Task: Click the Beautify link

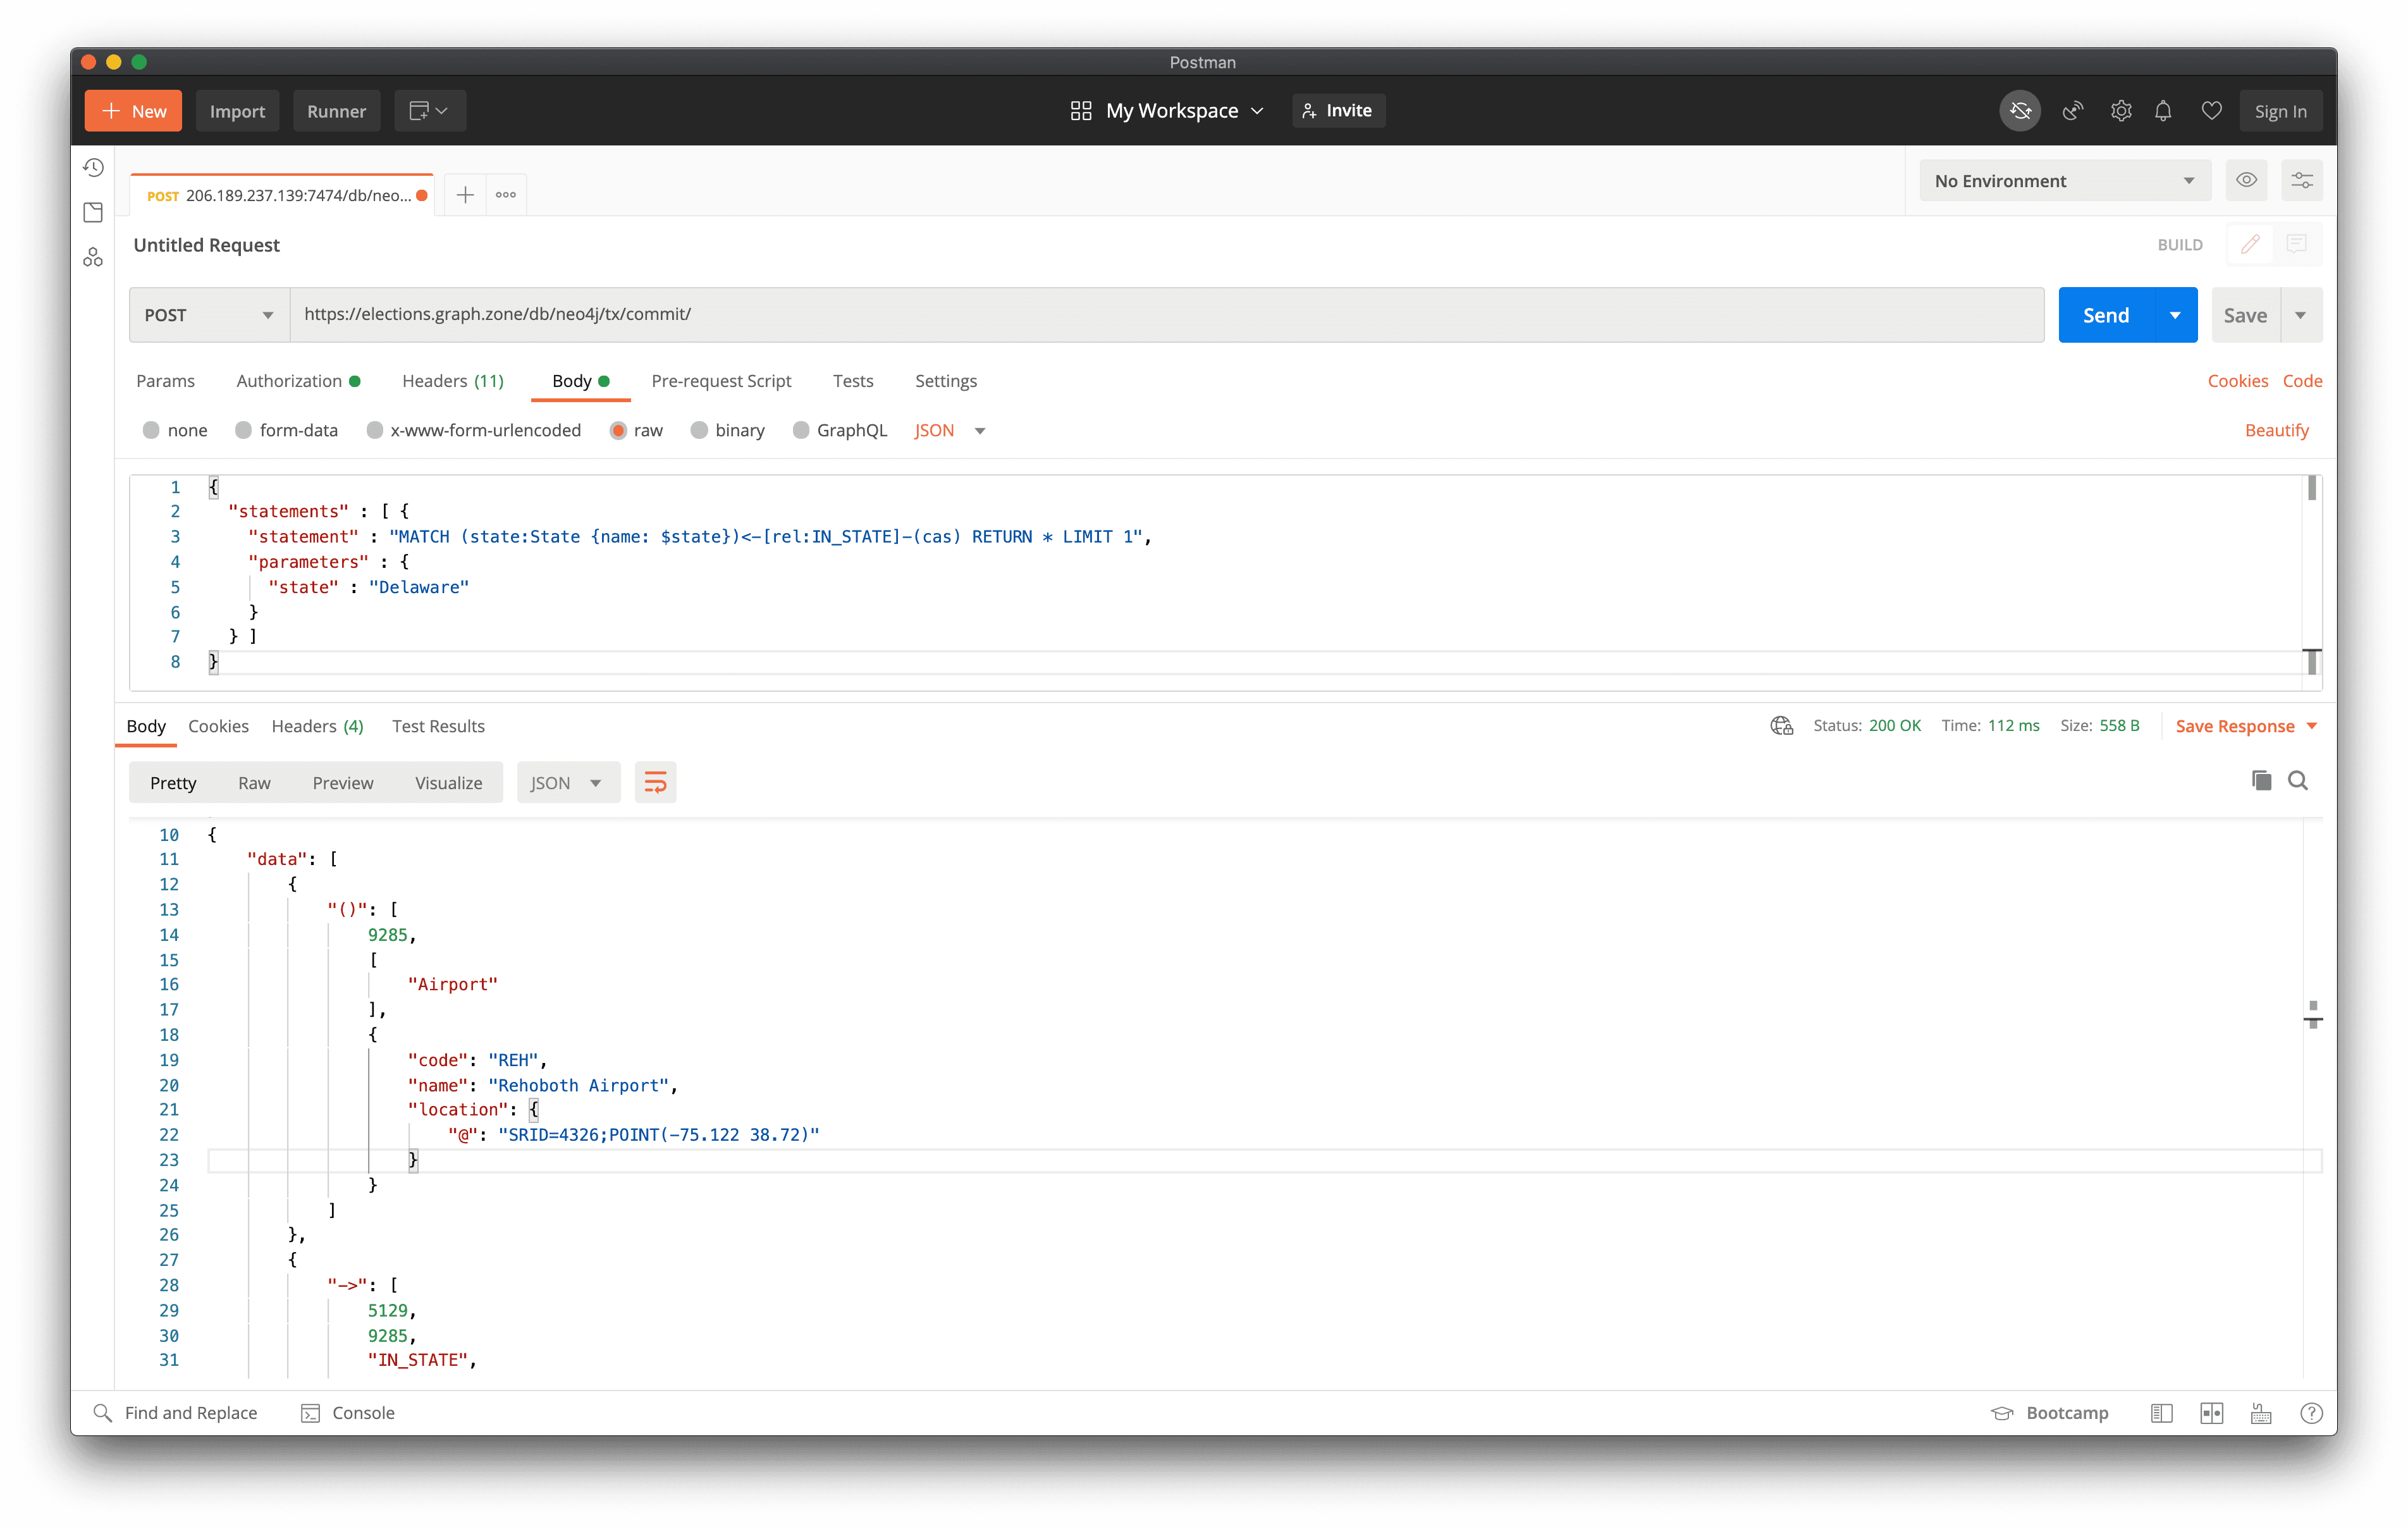Action: pyautogui.click(x=2276, y=430)
